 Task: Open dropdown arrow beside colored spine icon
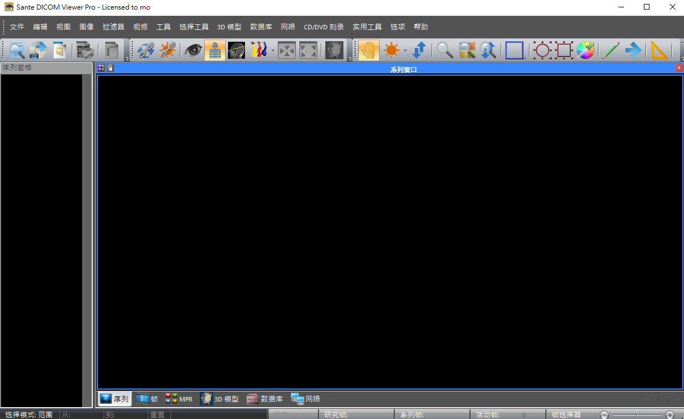click(273, 51)
